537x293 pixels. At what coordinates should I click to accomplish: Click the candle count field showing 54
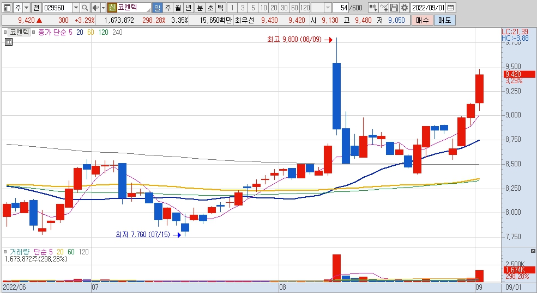tap(341, 8)
